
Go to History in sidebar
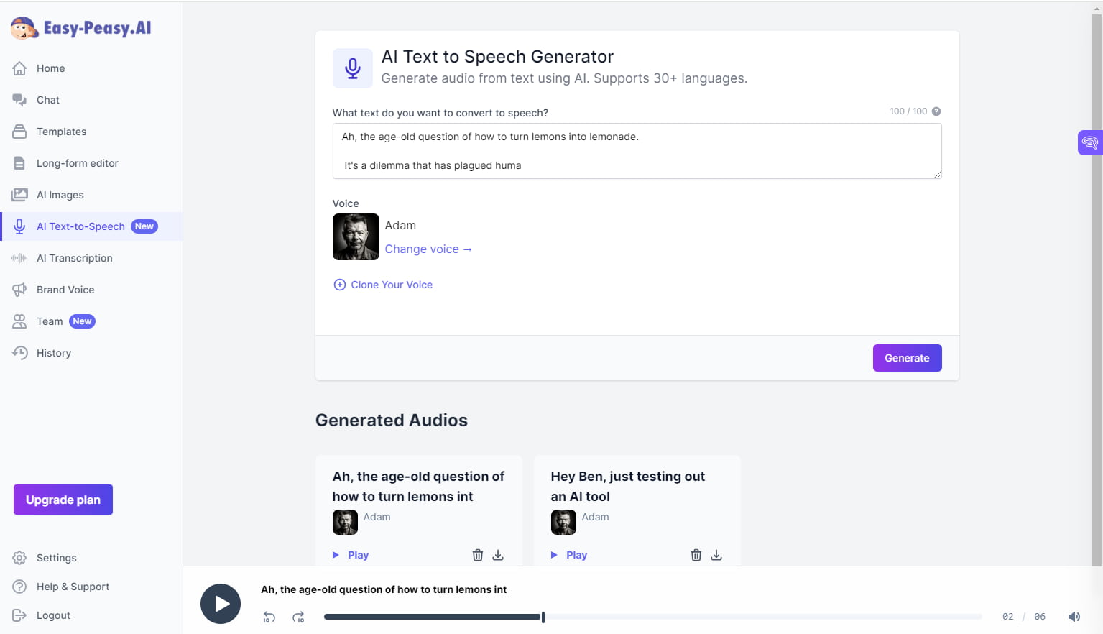pos(54,353)
